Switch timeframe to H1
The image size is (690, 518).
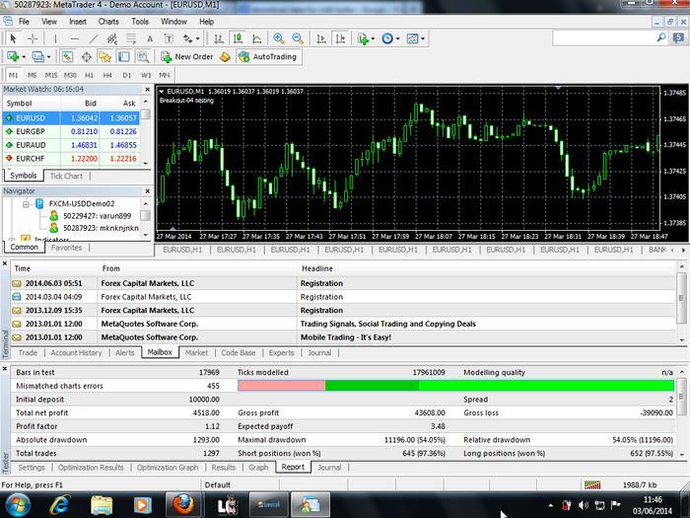pyautogui.click(x=89, y=75)
